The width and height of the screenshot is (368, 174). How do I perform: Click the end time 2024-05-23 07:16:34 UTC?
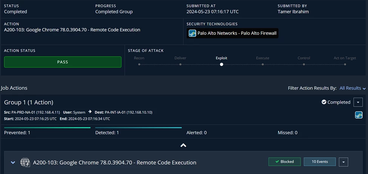(89, 119)
